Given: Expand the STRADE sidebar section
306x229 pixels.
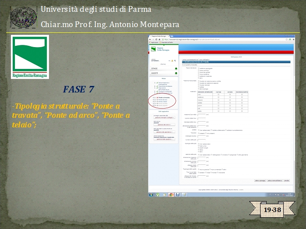Looking at the screenshot, I should point(155,68).
